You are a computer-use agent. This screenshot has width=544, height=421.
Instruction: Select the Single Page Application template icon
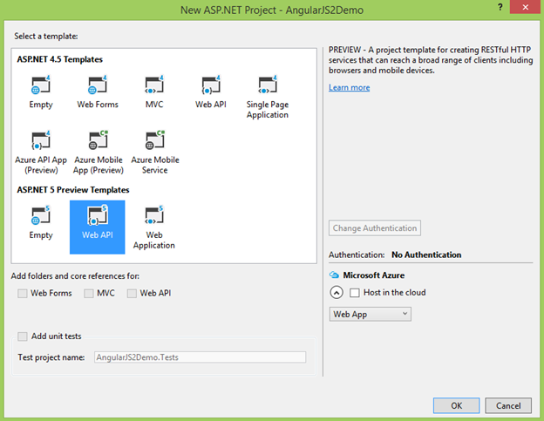pos(268,85)
